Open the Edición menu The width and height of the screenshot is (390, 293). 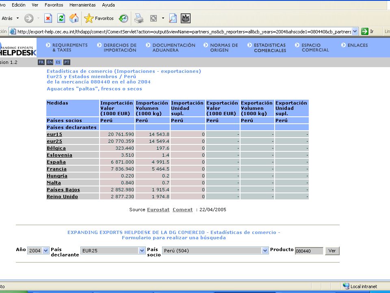(18, 5)
